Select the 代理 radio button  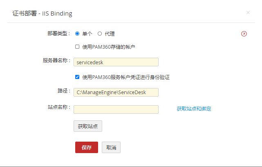[100, 34]
